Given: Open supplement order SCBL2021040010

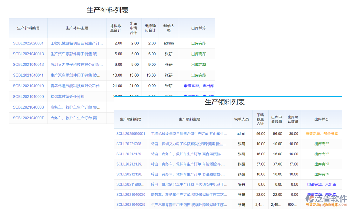Looking at the screenshot, I should [28, 86].
